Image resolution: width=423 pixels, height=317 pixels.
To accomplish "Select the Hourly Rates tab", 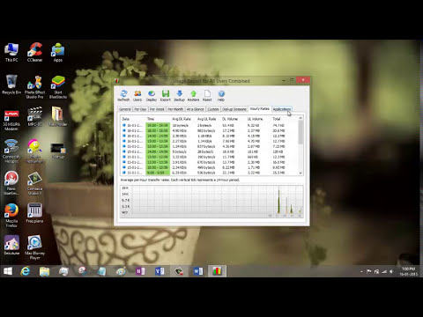I will click(259, 108).
